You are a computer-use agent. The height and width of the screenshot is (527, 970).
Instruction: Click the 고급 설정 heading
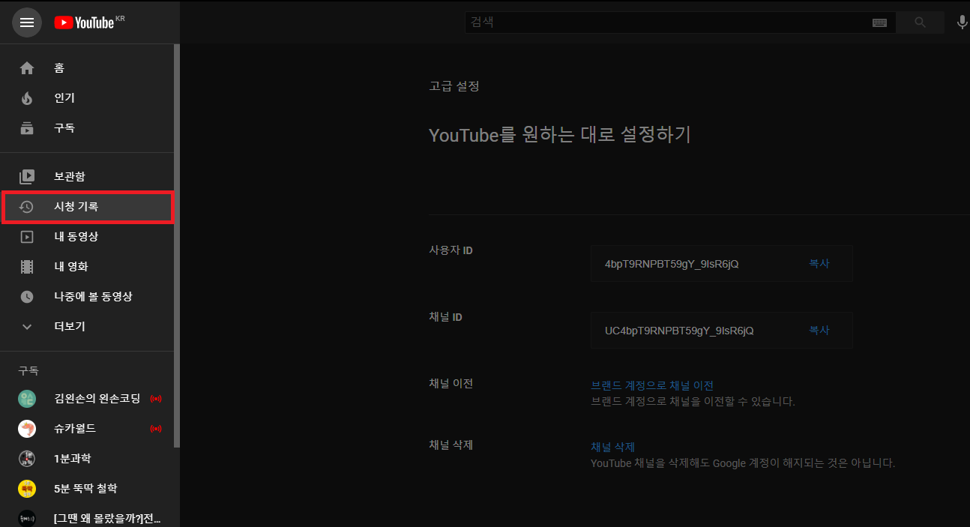click(x=454, y=86)
